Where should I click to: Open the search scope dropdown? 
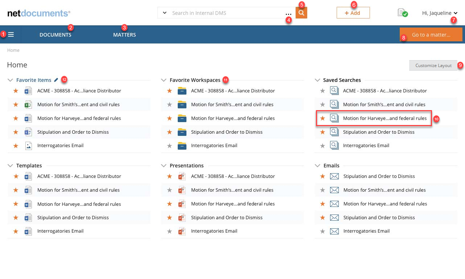[164, 13]
